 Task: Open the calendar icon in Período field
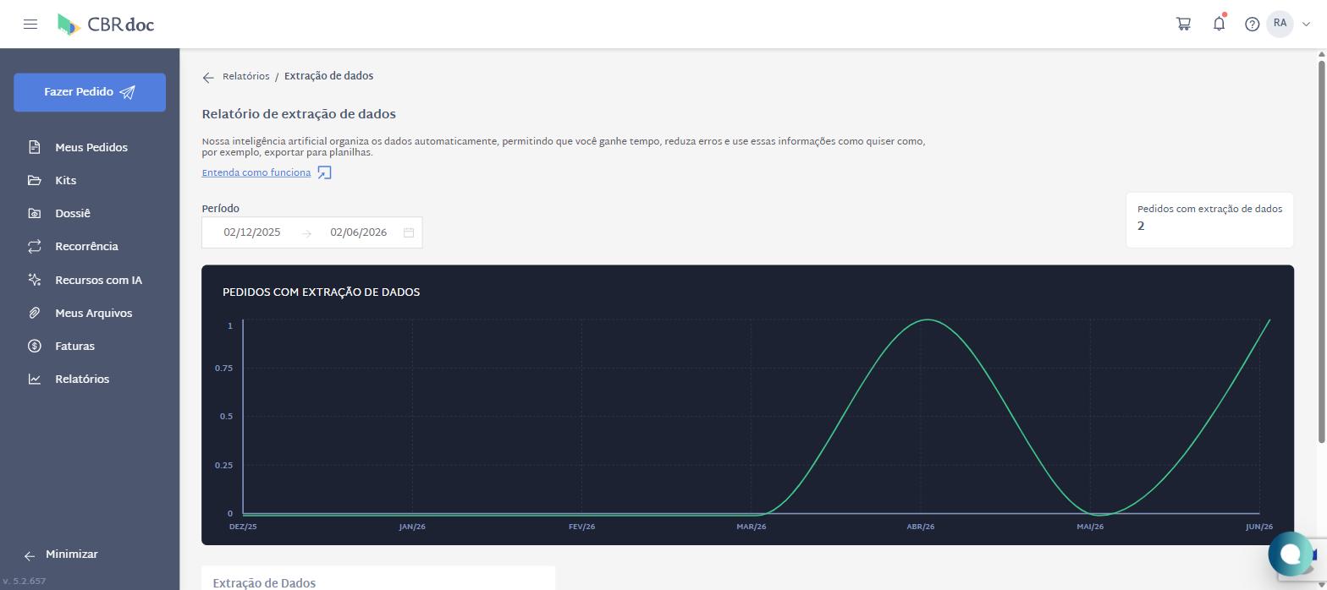coord(409,232)
